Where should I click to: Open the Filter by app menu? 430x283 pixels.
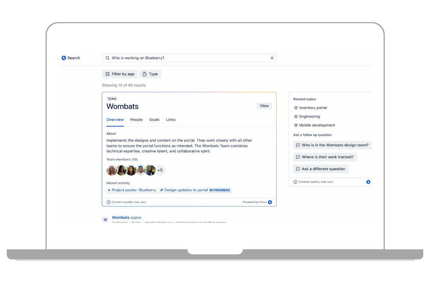tap(120, 74)
